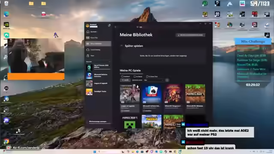274x154 pixels.
Task: Open Cloud Gaming in the sidebar
Action: coord(98,50)
